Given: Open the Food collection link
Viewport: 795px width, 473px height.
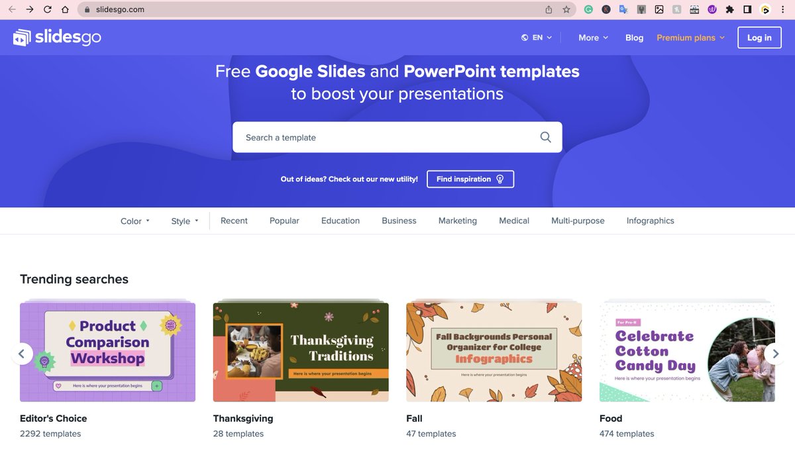Looking at the screenshot, I should coord(611,418).
